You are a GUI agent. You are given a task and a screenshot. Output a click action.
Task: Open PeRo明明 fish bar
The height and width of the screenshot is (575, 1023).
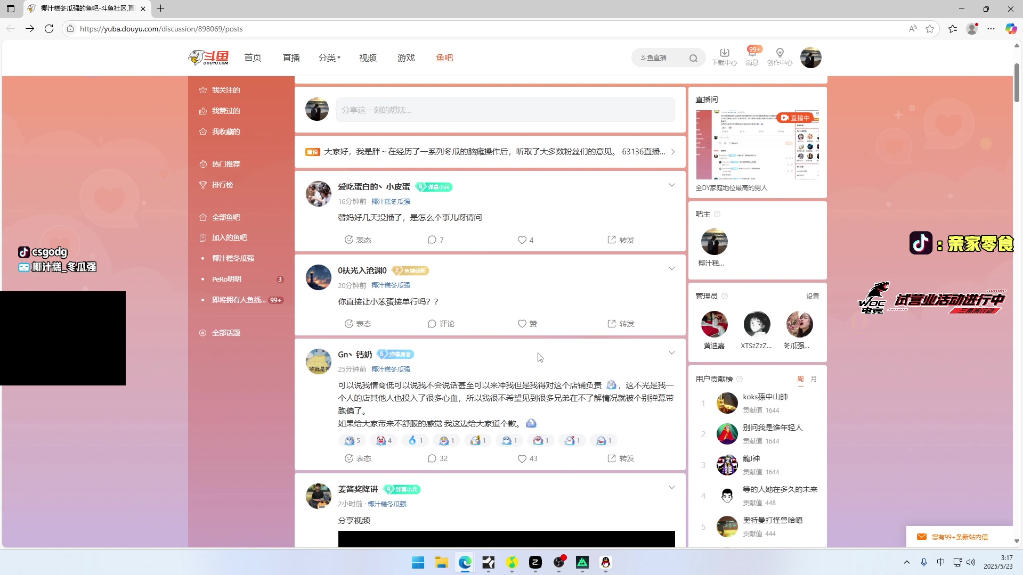226,279
